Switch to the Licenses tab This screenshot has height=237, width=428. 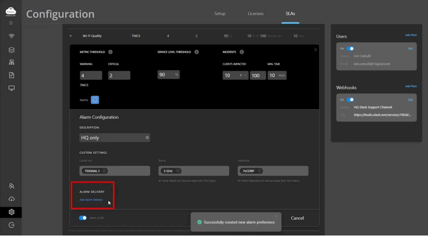255,14
